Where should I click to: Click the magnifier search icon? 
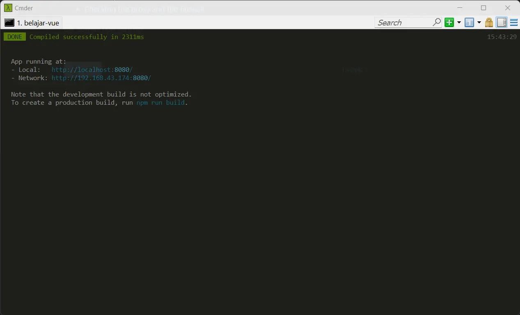[437, 22]
